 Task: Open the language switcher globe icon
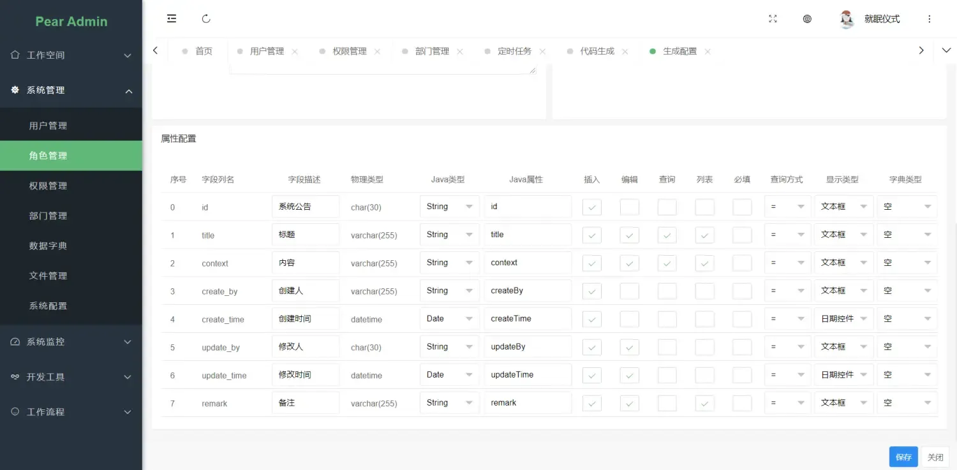[x=807, y=19]
